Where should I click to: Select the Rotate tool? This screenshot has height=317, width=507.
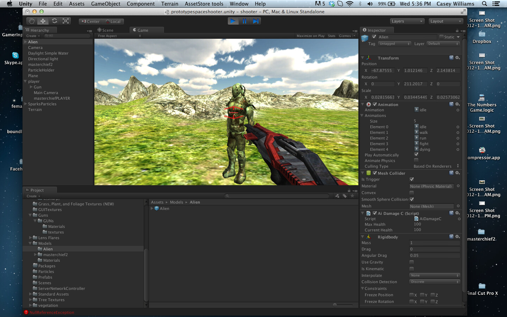[54, 21]
